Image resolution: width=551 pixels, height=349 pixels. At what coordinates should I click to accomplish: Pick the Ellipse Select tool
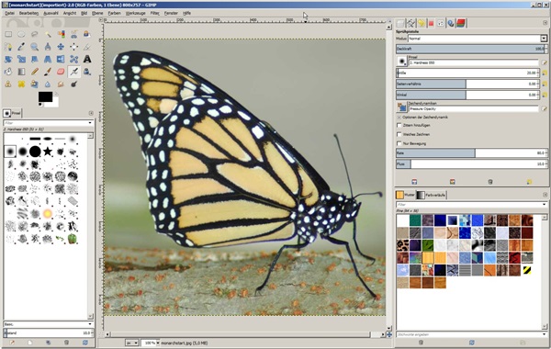point(21,34)
